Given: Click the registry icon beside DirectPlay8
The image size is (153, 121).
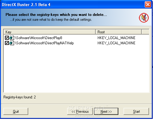Looking at the screenshot, I should [12, 38].
